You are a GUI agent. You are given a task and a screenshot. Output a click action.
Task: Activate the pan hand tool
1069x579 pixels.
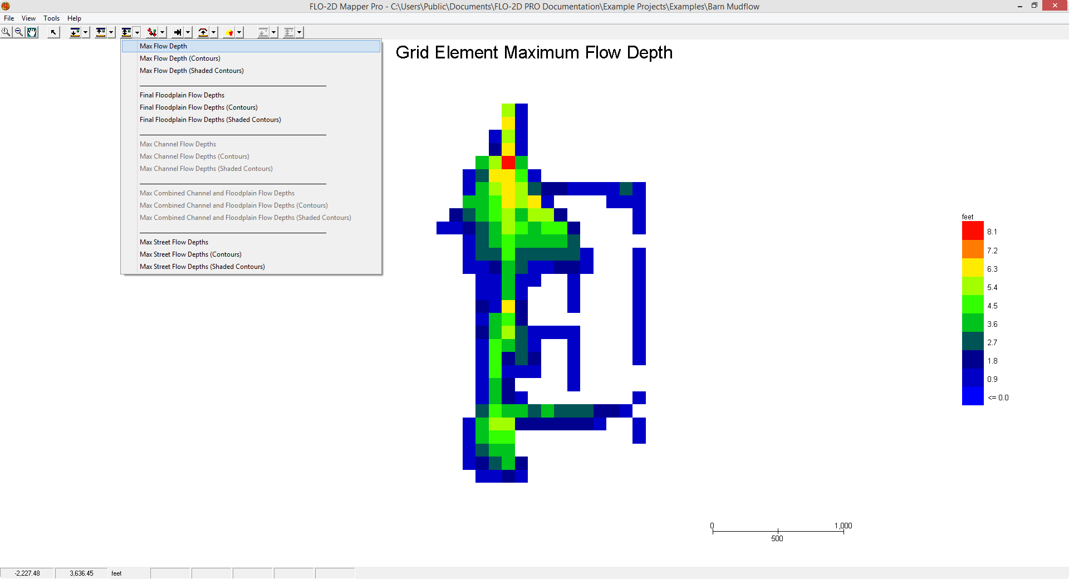tap(32, 32)
